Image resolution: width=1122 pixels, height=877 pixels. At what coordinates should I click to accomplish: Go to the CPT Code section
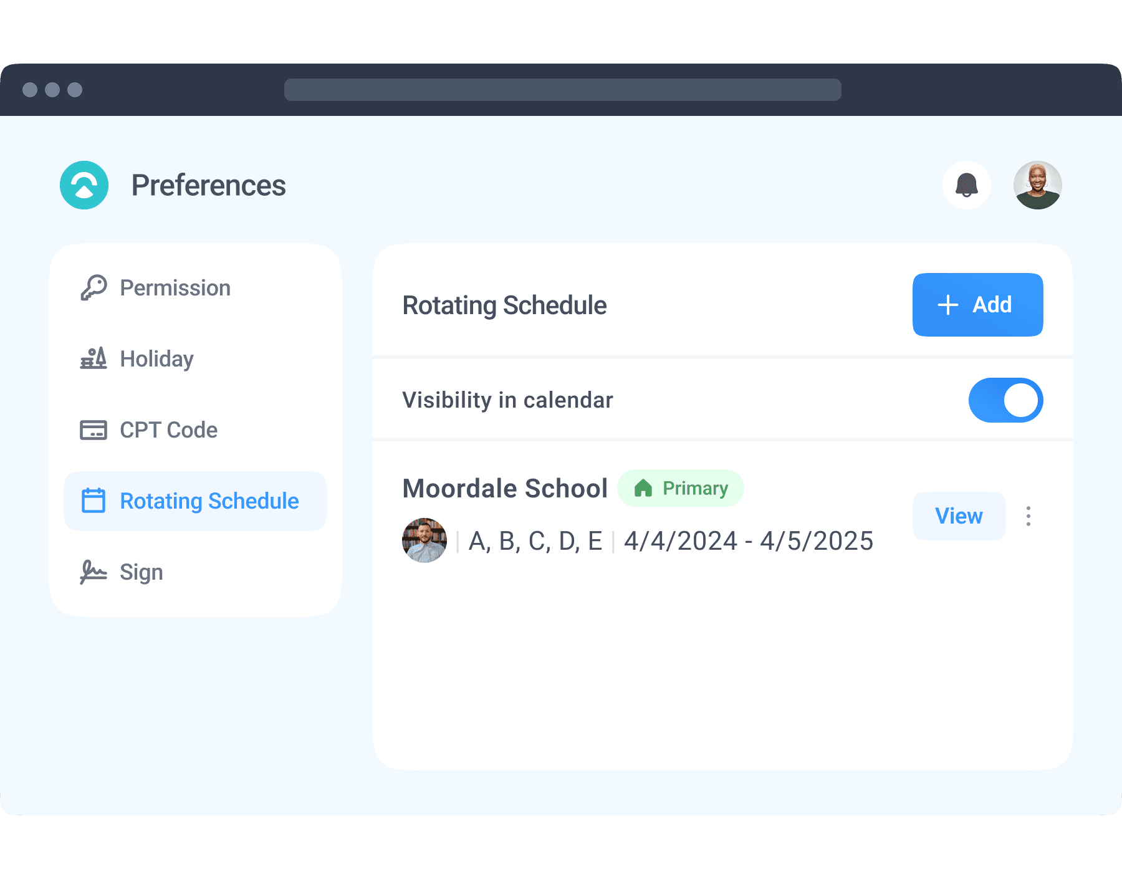(x=168, y=429)
